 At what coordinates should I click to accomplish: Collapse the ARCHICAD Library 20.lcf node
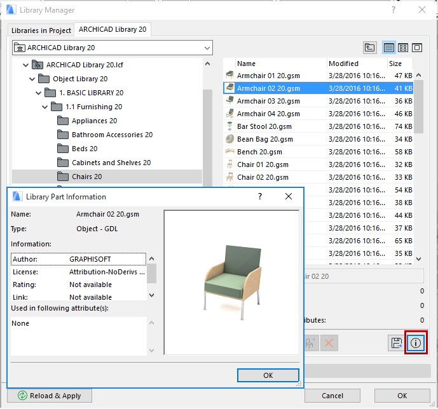[25, 65]
